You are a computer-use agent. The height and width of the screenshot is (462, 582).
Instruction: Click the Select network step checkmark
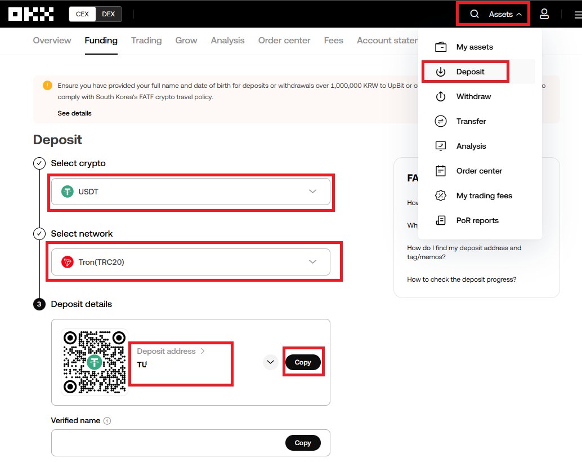click(x=39, y=234)
